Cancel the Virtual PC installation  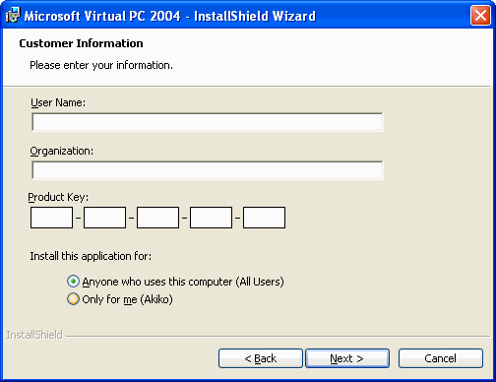[441, 358]
